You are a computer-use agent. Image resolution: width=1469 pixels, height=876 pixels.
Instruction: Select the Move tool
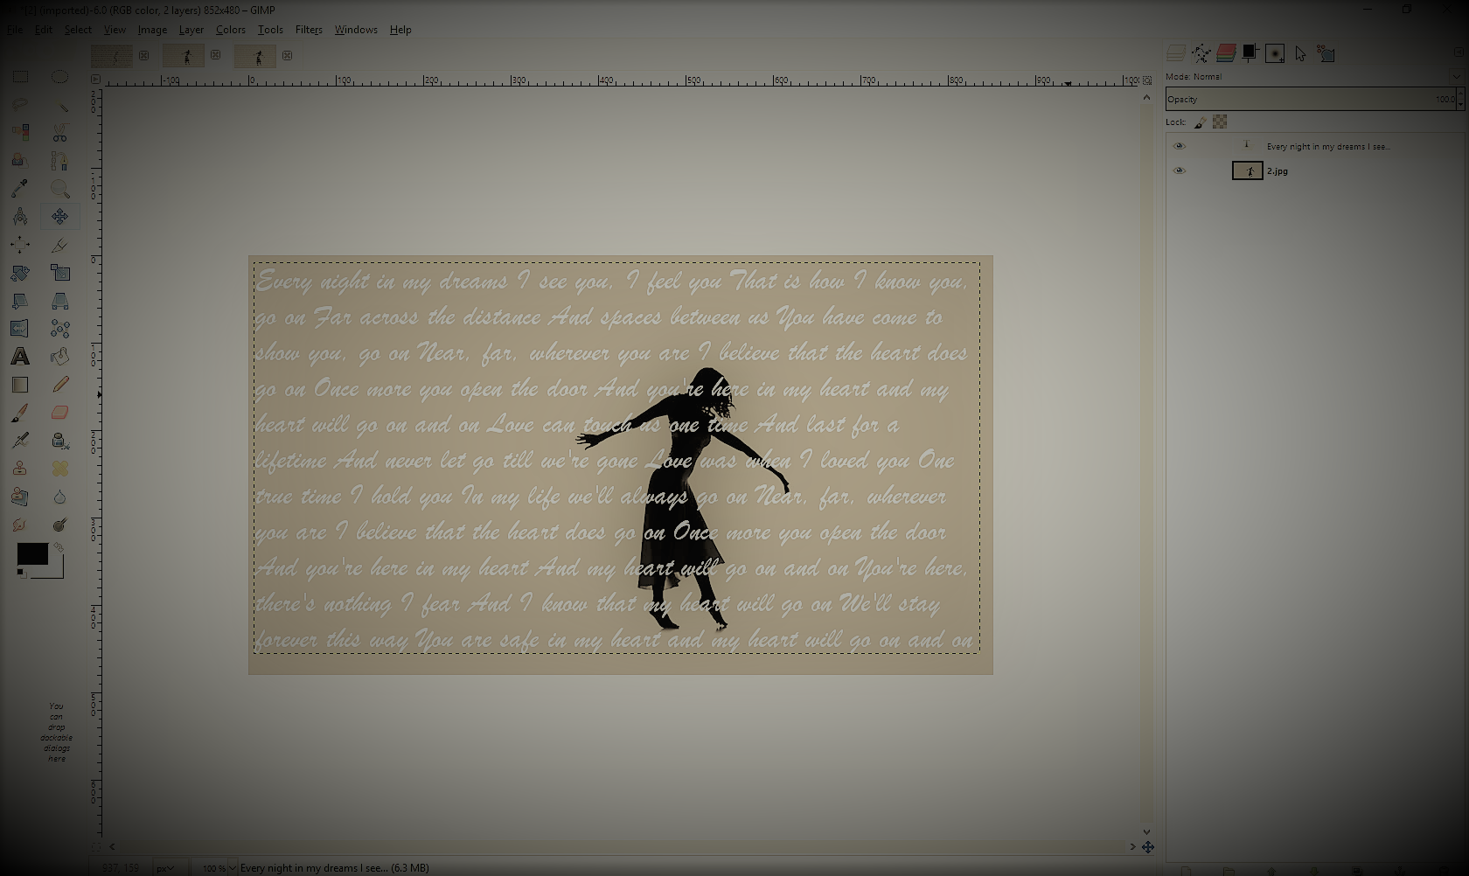pos(59,216)
